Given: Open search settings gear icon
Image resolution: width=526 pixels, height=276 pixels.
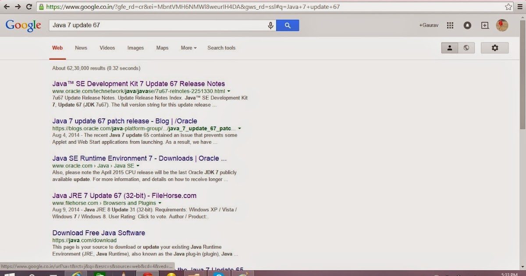Looking at the screenshot, I should (495, 48).
